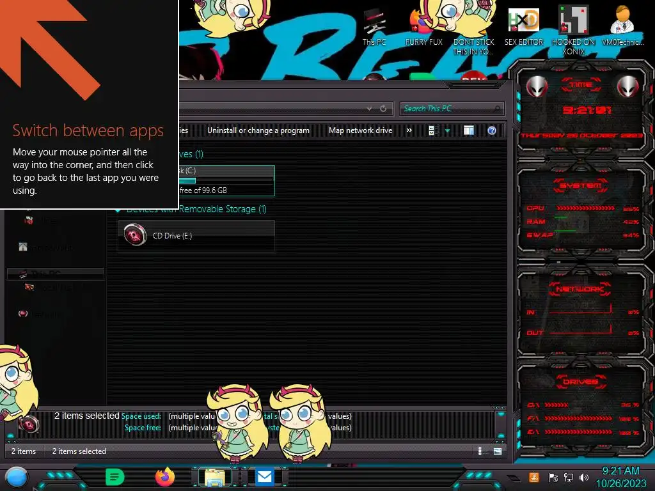Open the green chat-bubble taskbar app
The width and height of the screenshot is (655, 491).
coord(115,477)
